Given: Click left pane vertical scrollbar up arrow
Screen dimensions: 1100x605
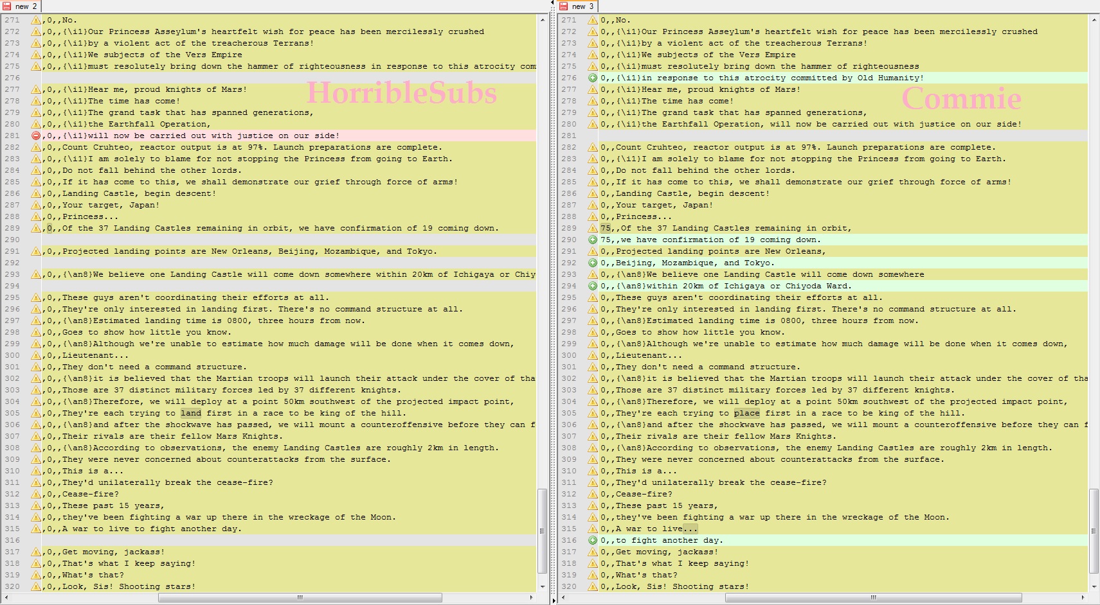Looking at the screenshot, I should click(543, 20).
